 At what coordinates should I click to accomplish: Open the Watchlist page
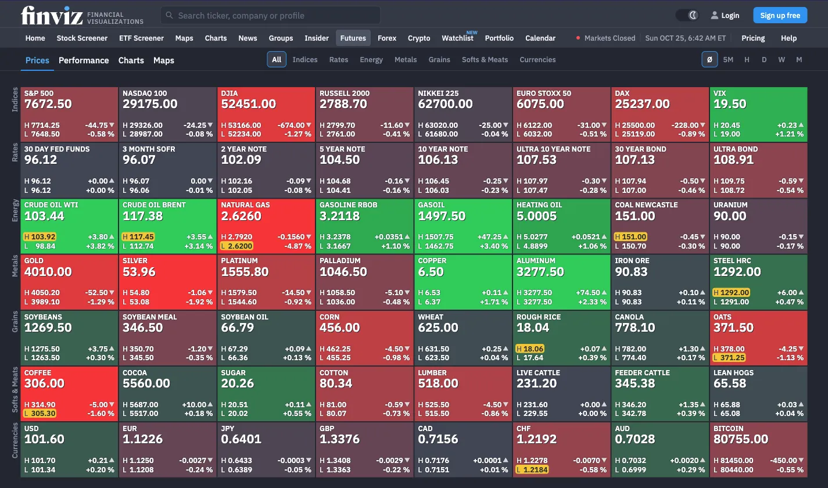tap(458, 38)
